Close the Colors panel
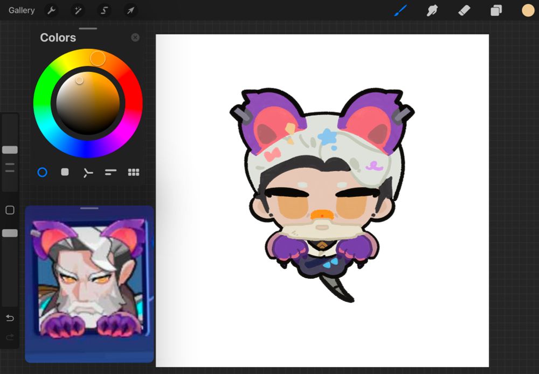This screenshot has width=539, height=374. [135, 38]
